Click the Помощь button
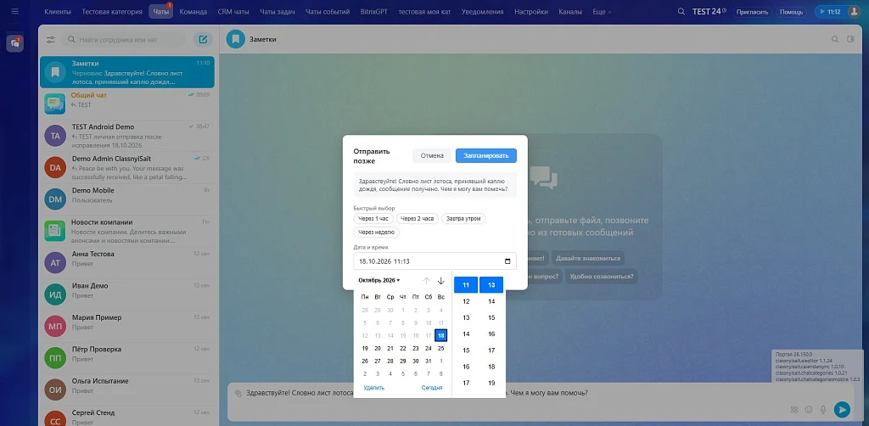This screenshot has width=869, height=426. tap(792, 12)
